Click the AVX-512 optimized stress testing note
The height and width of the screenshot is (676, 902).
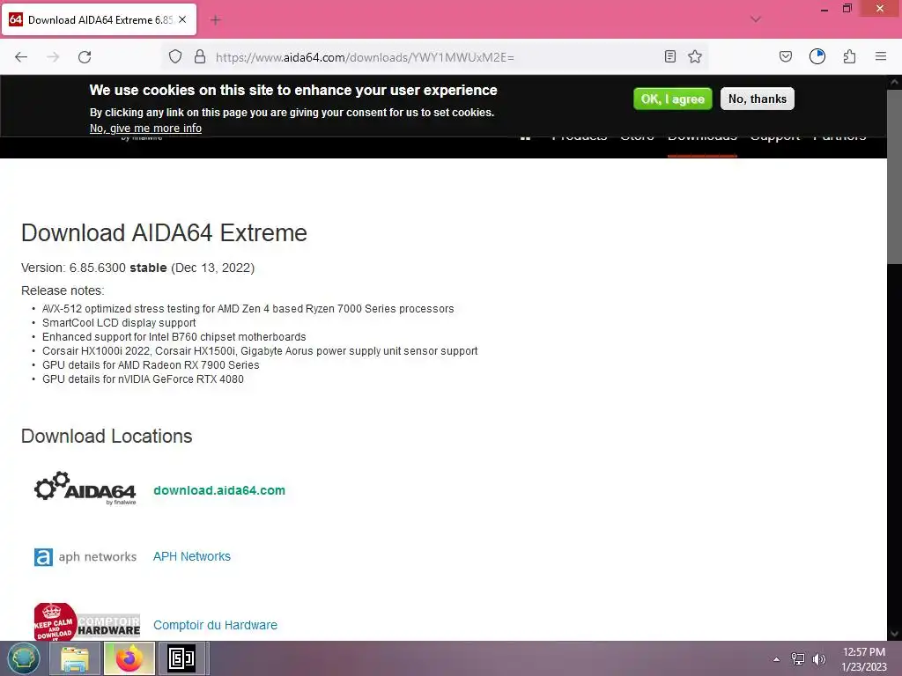point(248,309)
